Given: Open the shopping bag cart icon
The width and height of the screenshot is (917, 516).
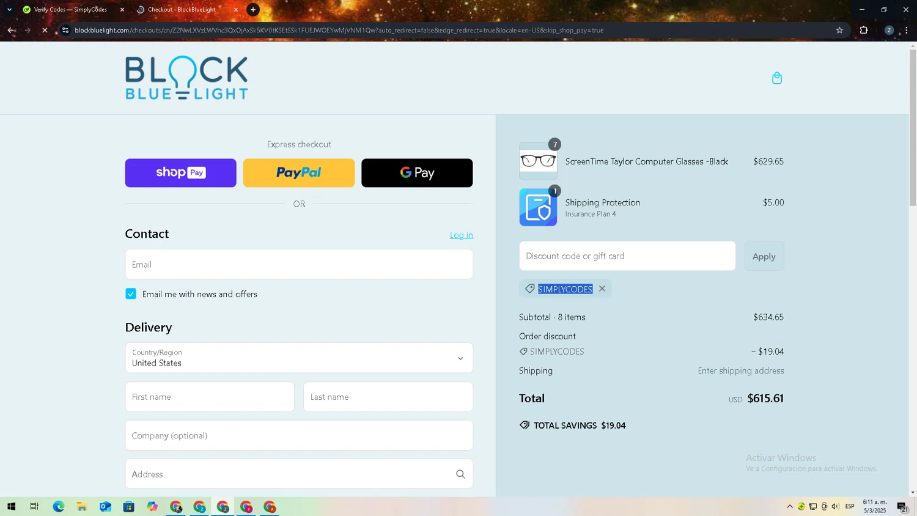Looking at the screenshot, I should tap(777, 78).
